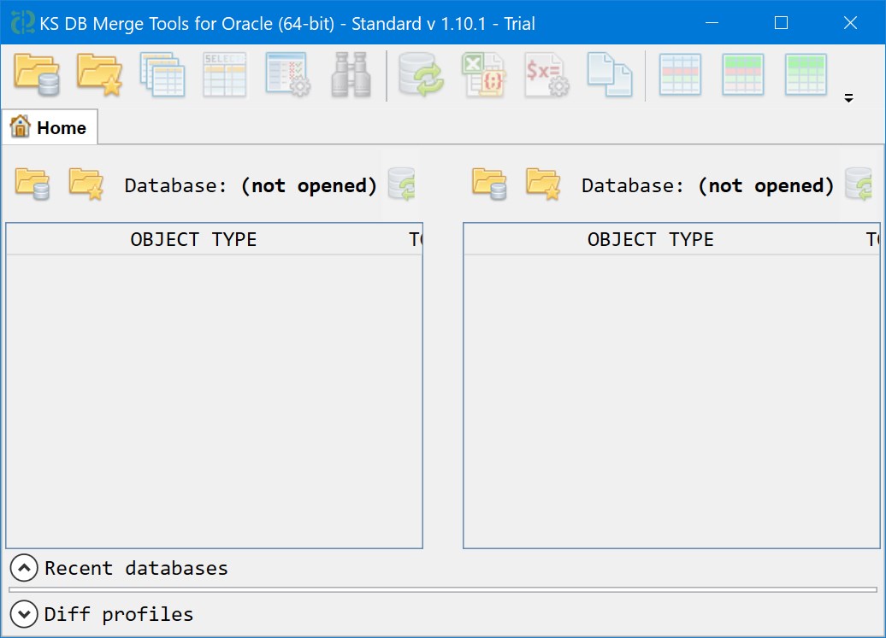This screenshot has height=638, width=886.
Task: Click the SELECT query table icon
Action: [225, 75]
